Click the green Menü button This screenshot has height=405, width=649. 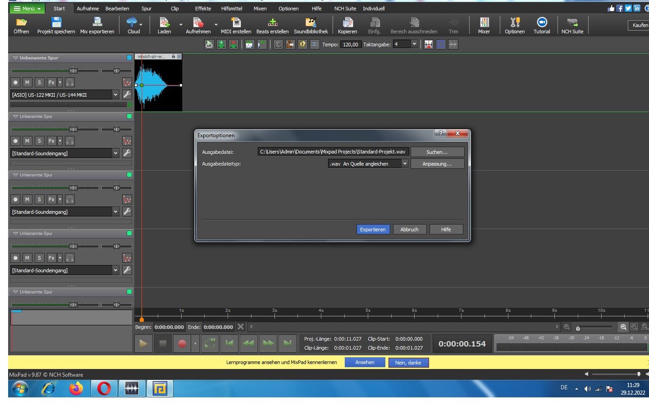pos(27,9)
